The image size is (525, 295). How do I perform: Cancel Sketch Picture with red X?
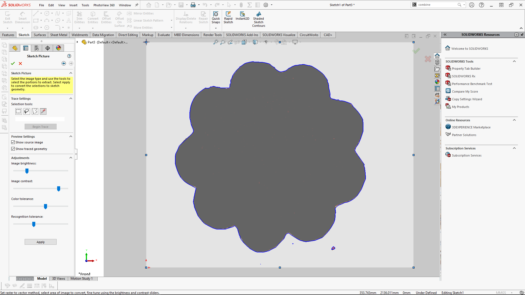pos(20,63)
